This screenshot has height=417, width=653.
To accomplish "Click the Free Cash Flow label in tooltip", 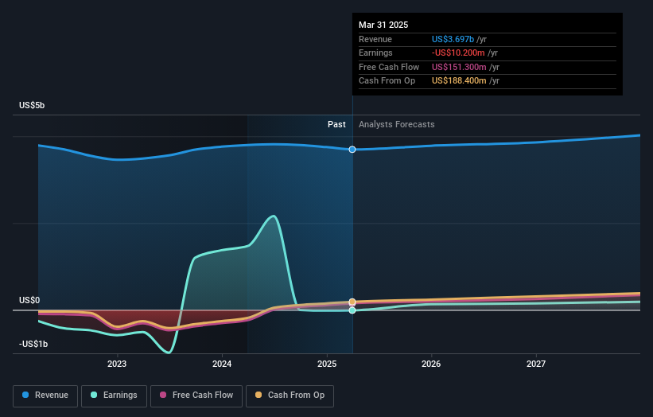I will 389,67.
